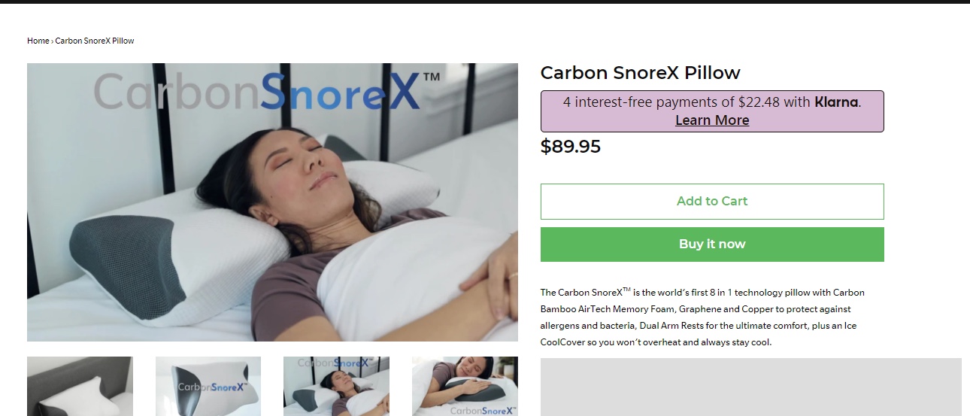Click the bold Klarna brand name
Viewport: 970px width, 416px height.
click(836, 102)
